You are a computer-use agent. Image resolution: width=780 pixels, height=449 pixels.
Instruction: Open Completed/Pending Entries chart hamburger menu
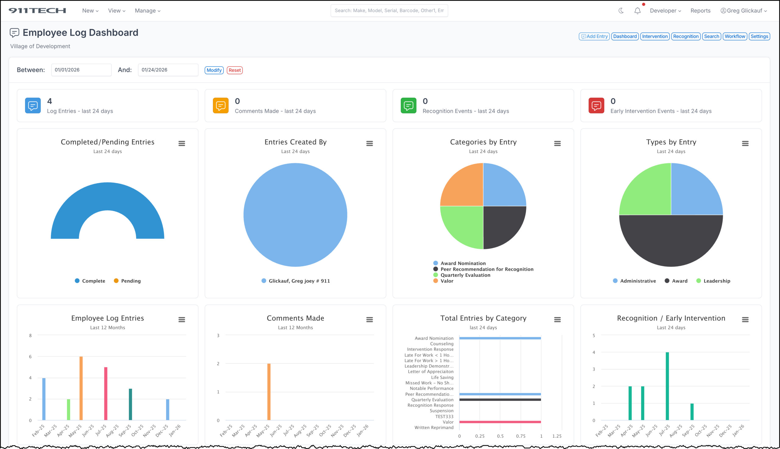[x=182, y=143]
